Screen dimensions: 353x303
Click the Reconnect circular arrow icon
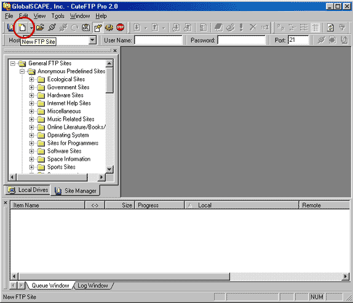[x=74, y=28]
